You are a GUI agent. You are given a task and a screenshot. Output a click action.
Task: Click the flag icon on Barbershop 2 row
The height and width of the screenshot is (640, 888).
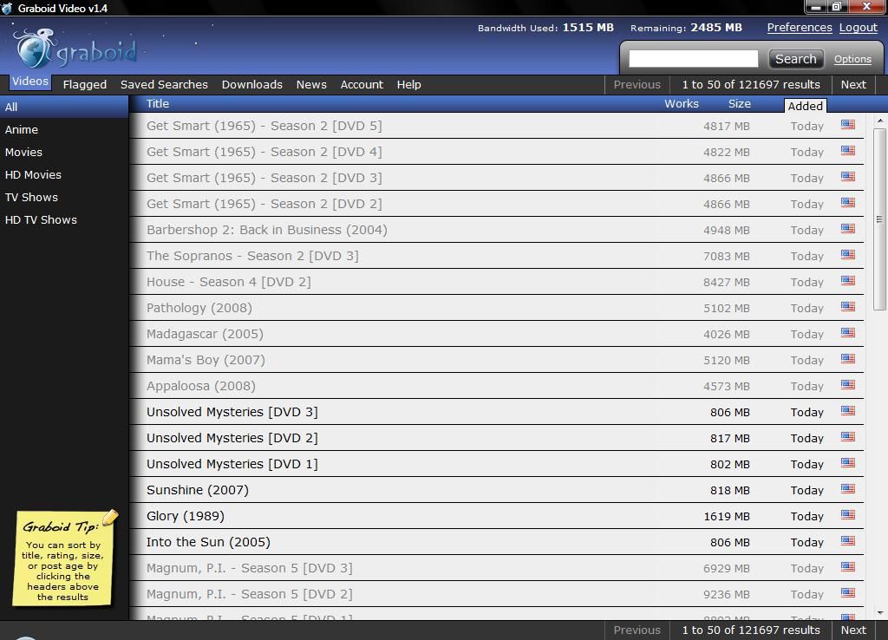pos(848,229)
